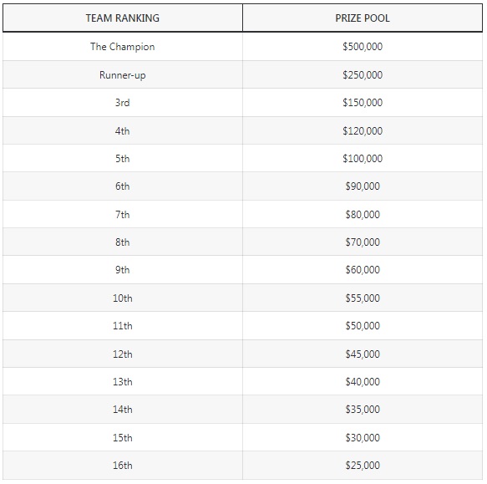Select The Champion ranking cell
Image resolution: width=487 pixels, height=484 pixels.
coord(123,47)
